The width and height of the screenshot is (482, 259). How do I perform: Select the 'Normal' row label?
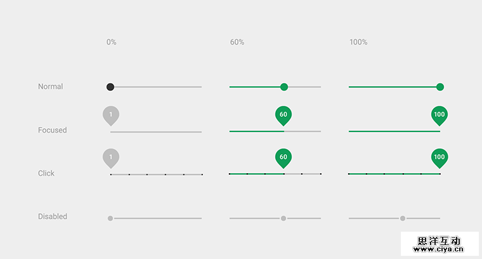click(51, 87)
